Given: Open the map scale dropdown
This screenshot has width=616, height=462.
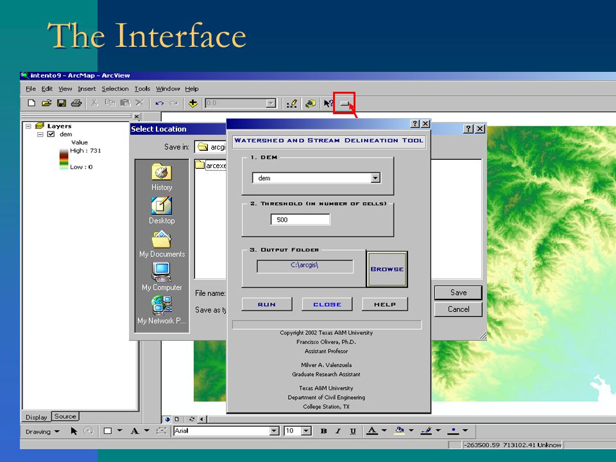Looking at the screenshot, I should (x=271, y=103).
